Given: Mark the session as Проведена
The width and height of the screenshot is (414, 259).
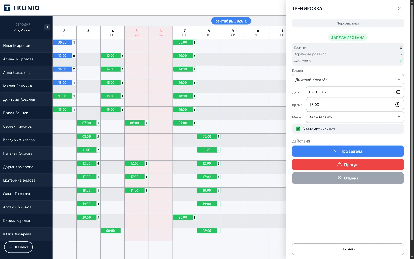Looking at the screenshot, I should pyautogui.click(x=348, y=151).
